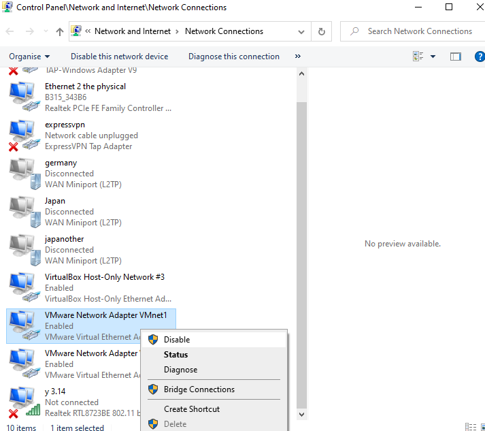485x431 pixels.
Task: Click the window title bar icon
Action: point(7,7)
